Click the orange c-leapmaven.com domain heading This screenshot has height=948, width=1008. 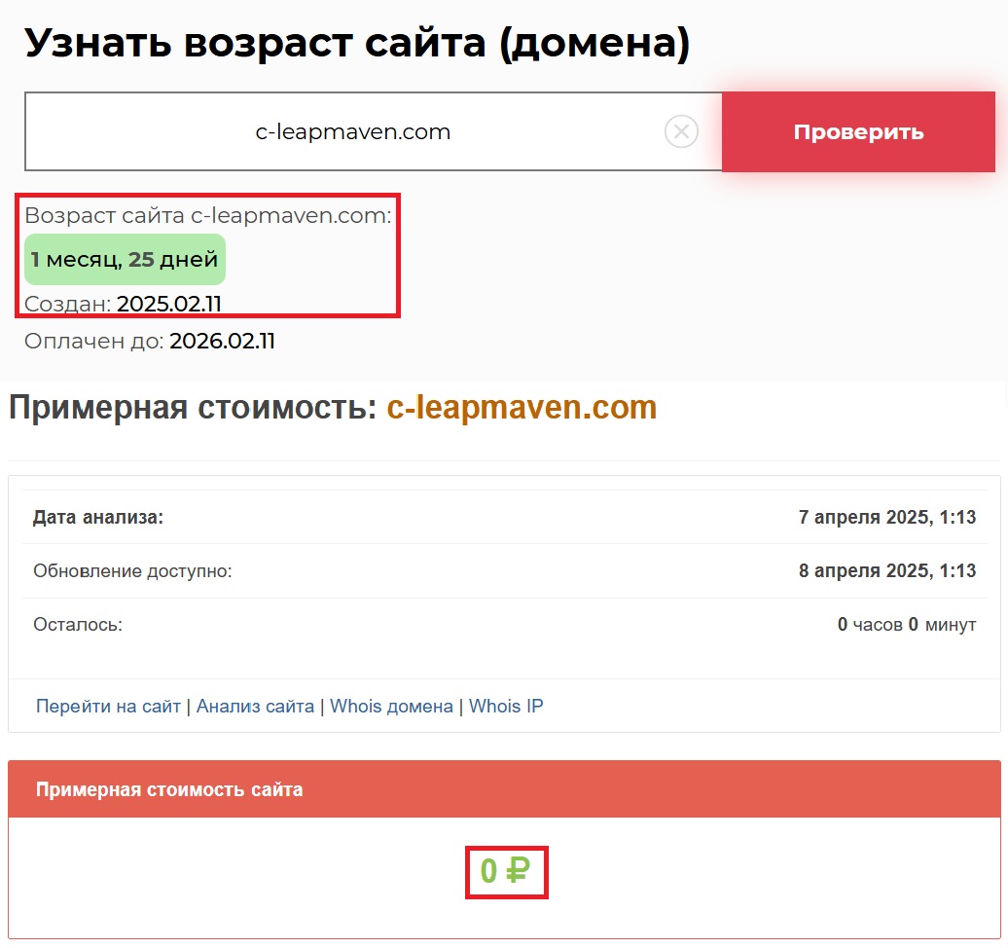(522, 408)
